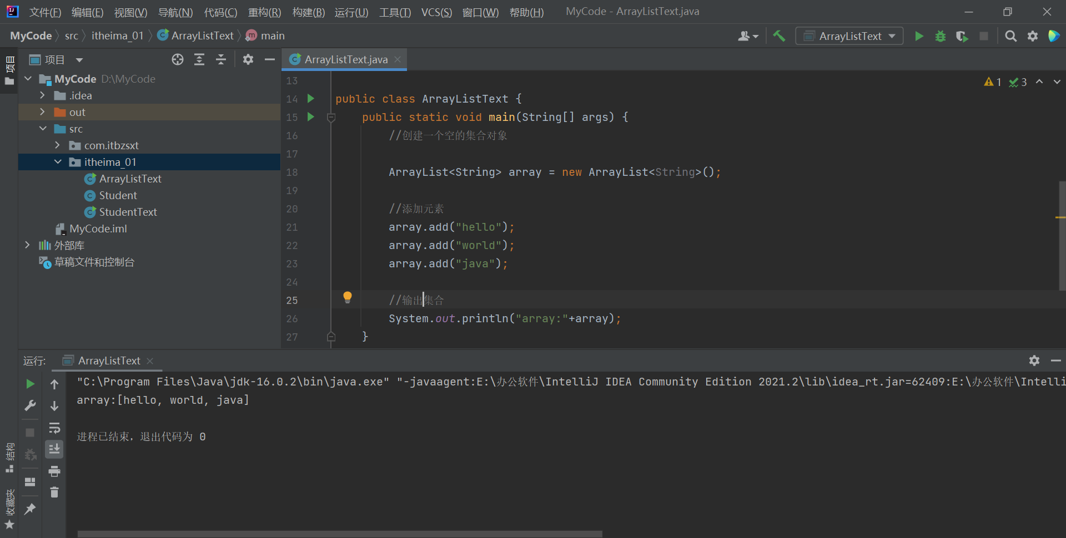
Task: Click the yellow lightbulb intention icon
Action: point(348,297)
